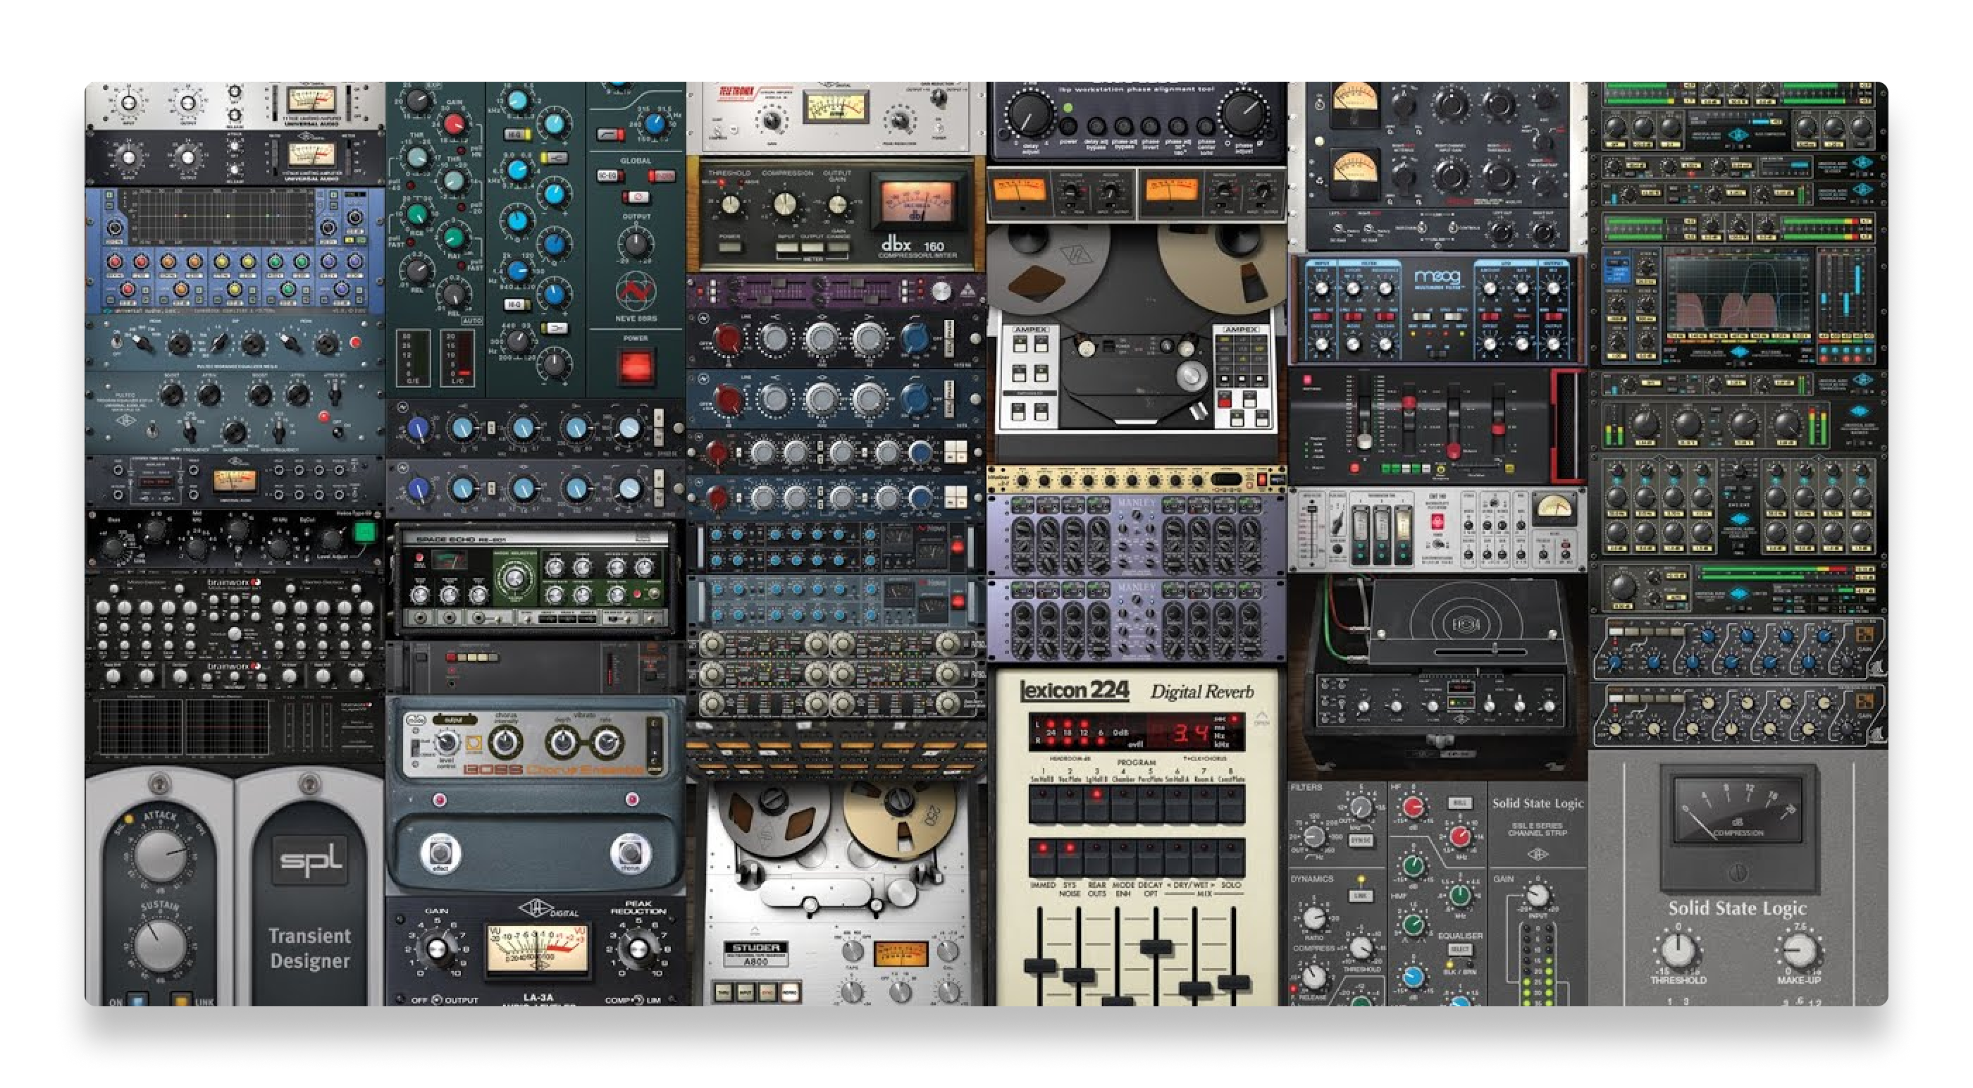Image resolution: width=1973 pixels, height=1088 pixels.
Task: Click the Lexicon SYS NOISE button
Action: pyautogui.click(x=1068, y=858)
